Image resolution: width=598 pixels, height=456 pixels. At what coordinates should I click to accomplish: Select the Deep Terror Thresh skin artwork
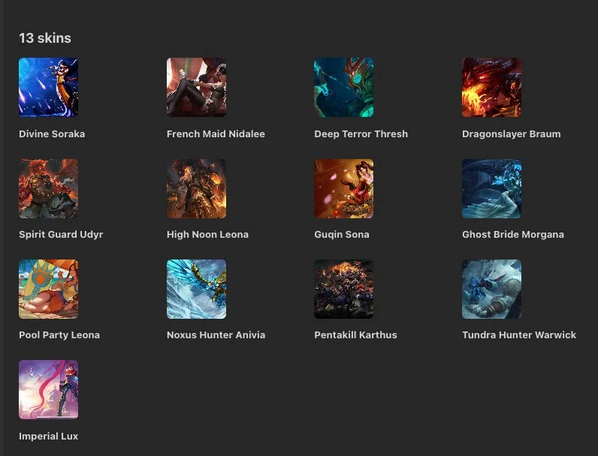click(343, 87)
